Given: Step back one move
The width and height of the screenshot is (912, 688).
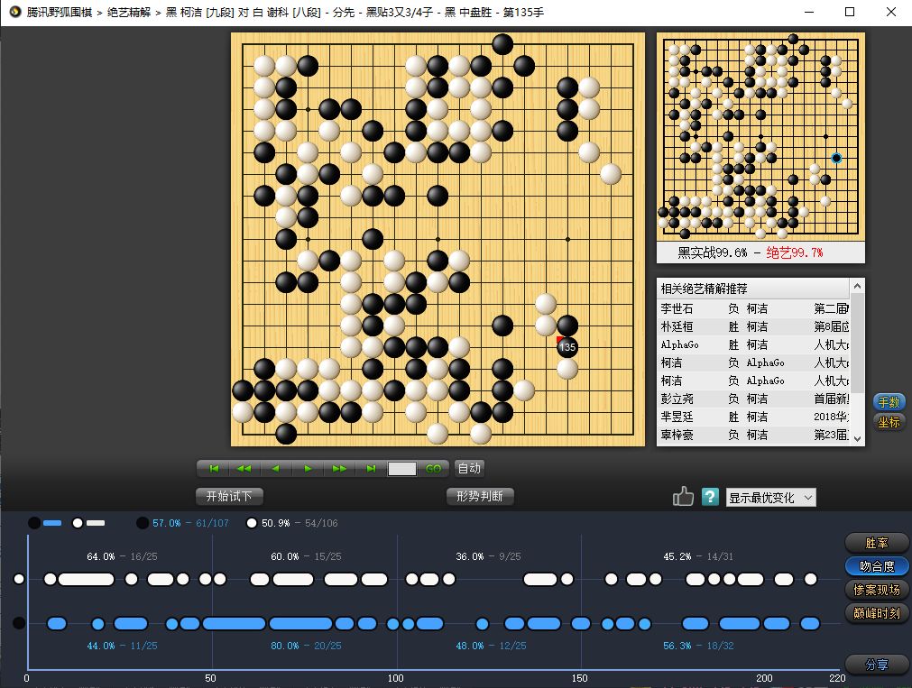Looking at the screenshot, I should pyautogui.click(x=275, y=469).
